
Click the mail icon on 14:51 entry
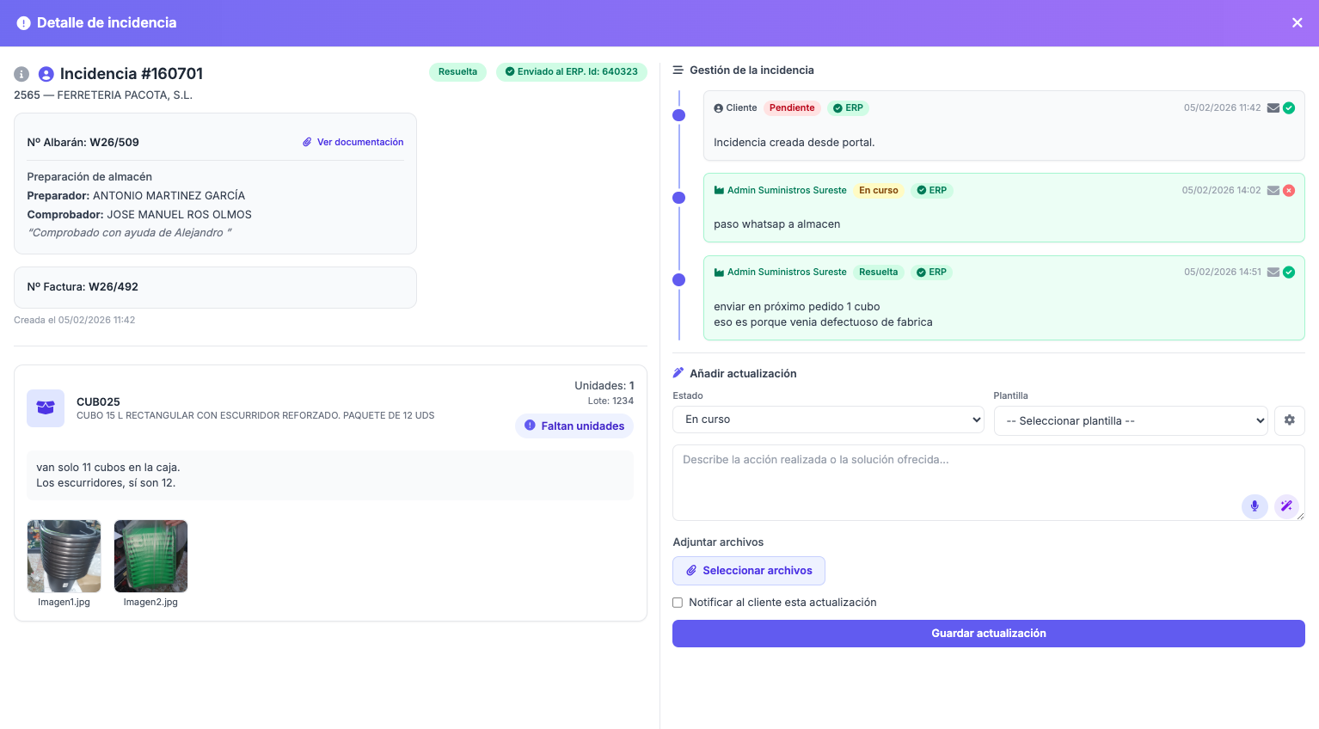pyautogui.click(x=1273, y=272)
